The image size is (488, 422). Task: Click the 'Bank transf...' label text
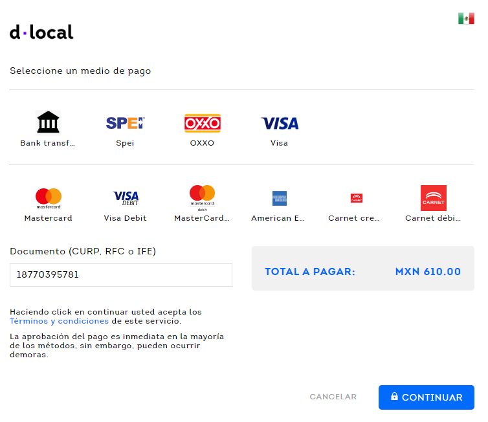pyautogui.click(x=48, y=143)
